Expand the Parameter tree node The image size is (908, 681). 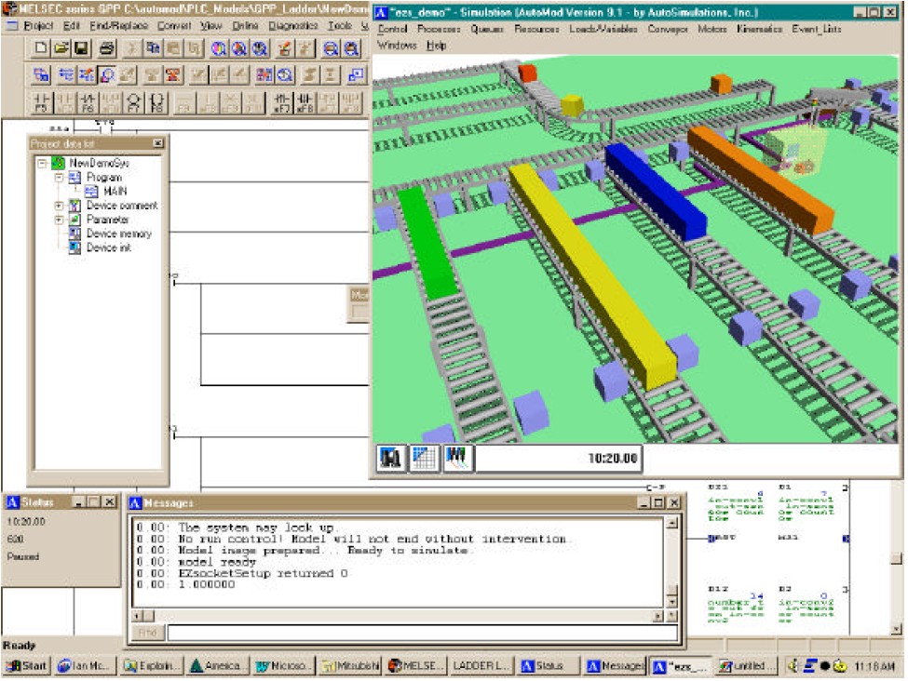pos(59,220)
